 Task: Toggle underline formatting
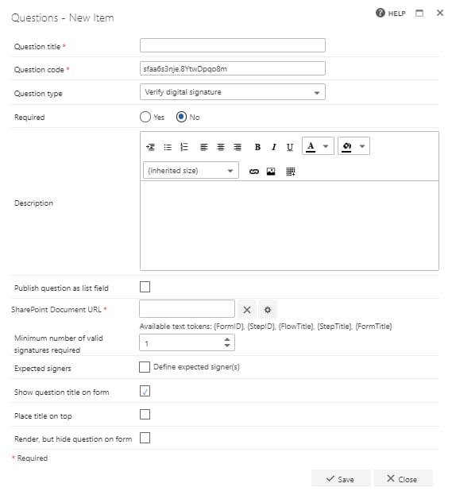(290, 147)
